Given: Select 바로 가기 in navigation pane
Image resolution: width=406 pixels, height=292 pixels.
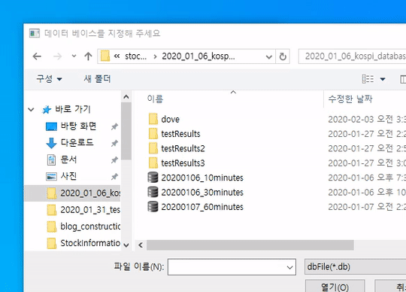Looking at the screenshot, I should (x=73, y=109).
